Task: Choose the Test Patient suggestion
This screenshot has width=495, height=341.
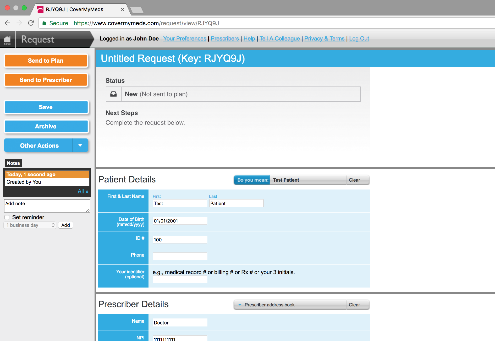Action: (307, 180)
